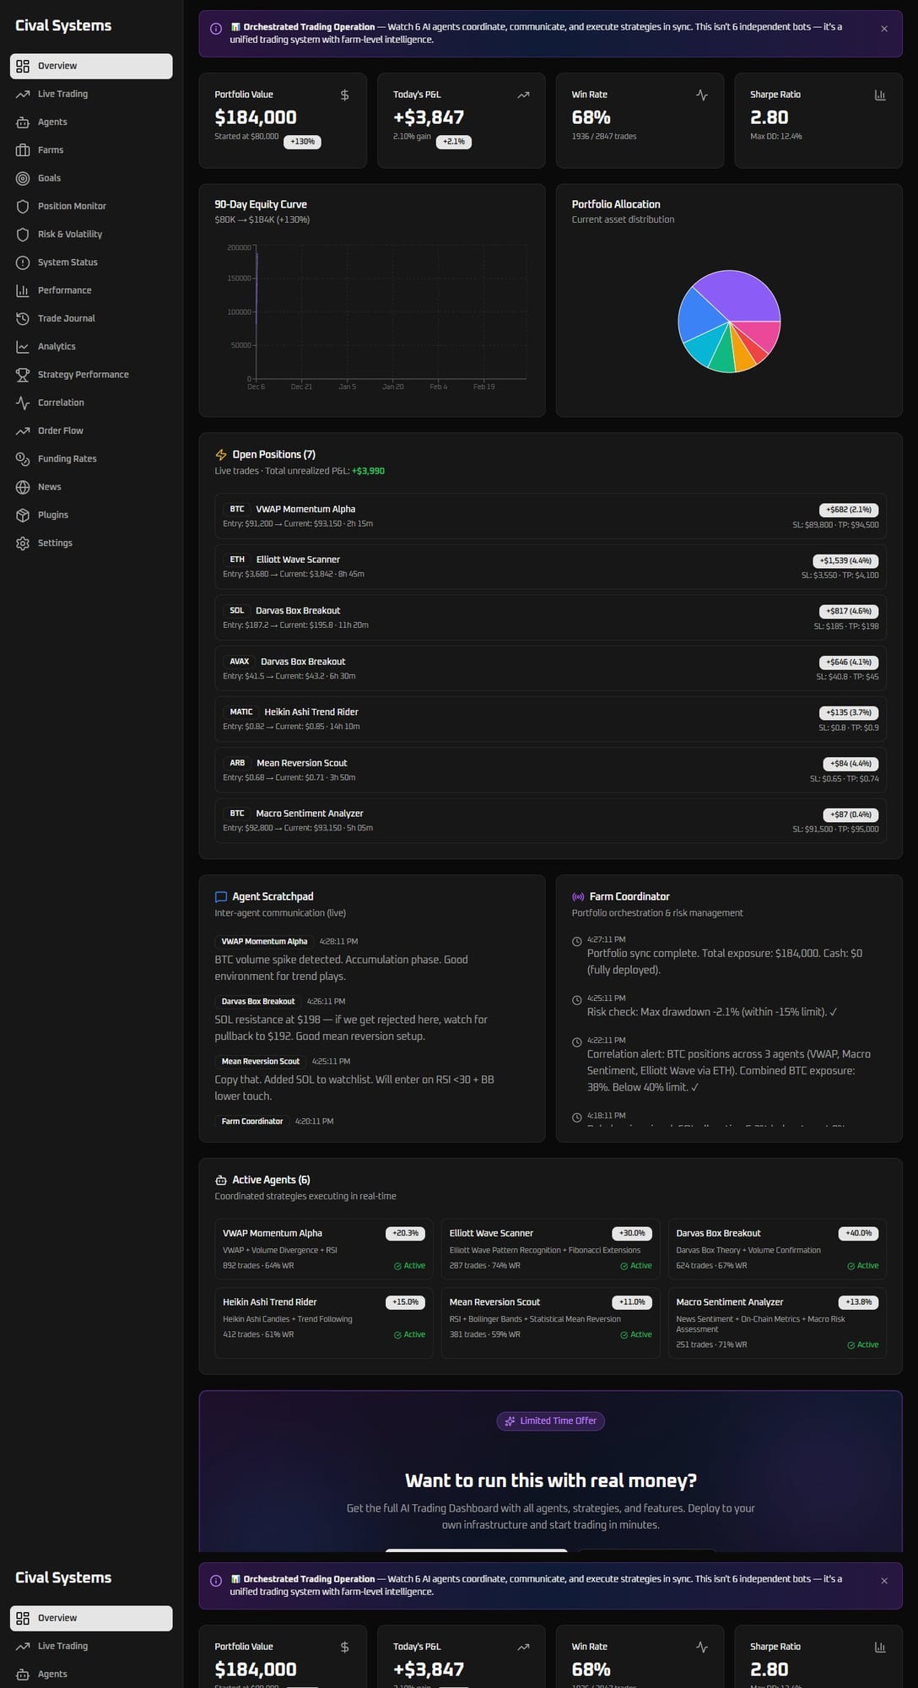Open the Performance menu item
This screenshot has height=1688, width=918.
click(x=64, y=290)
